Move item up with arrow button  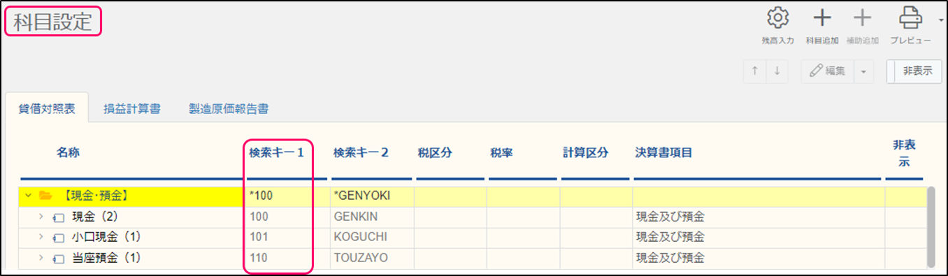pos(754,71)
